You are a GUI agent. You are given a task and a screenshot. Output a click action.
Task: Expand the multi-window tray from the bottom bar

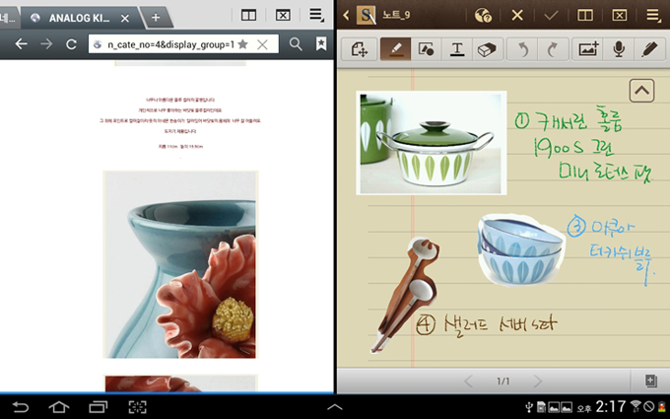pyautogui.click(x=335, y=406)
